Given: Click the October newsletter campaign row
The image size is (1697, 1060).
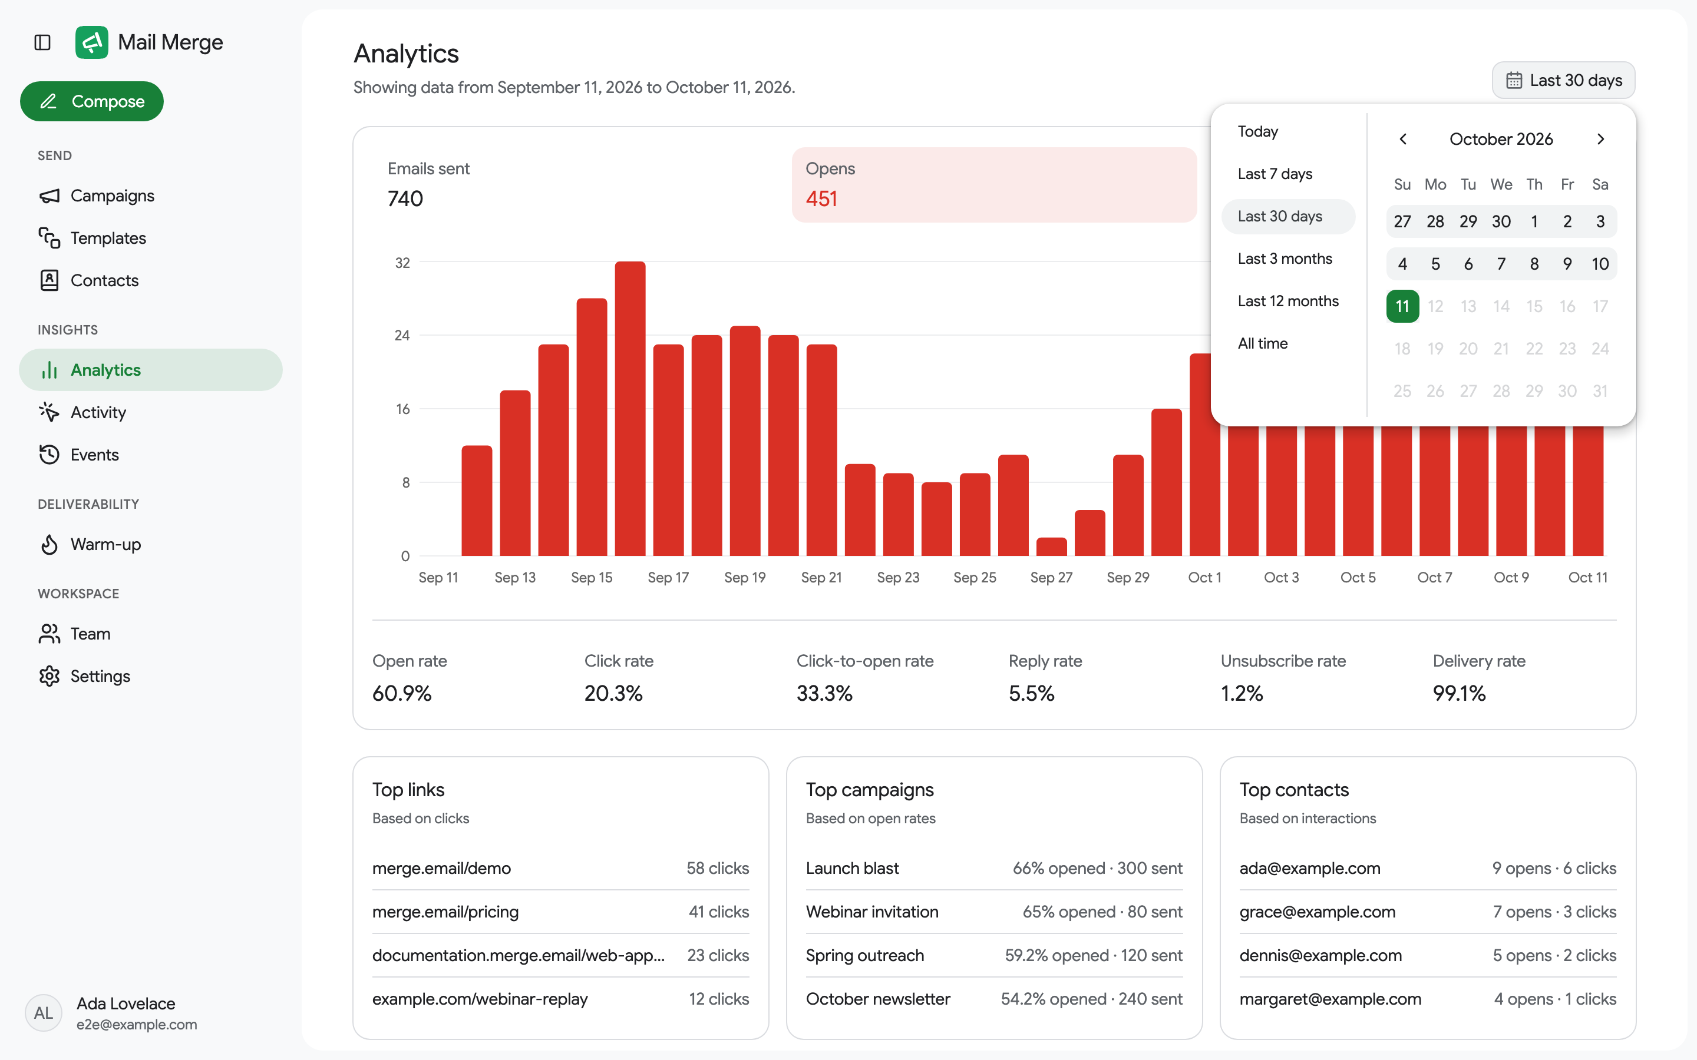Looking at the screenshot, I should pos(993,999).
